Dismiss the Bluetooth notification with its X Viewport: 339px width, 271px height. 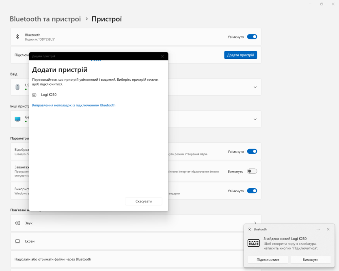click(328, 229)
